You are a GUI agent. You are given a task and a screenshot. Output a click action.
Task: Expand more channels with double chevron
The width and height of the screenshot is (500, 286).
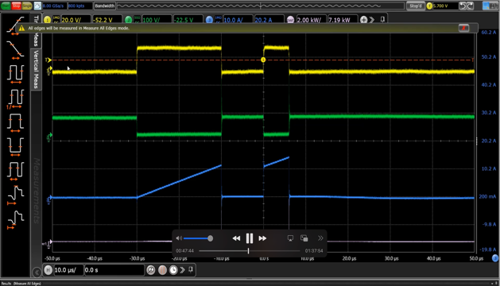372,20
